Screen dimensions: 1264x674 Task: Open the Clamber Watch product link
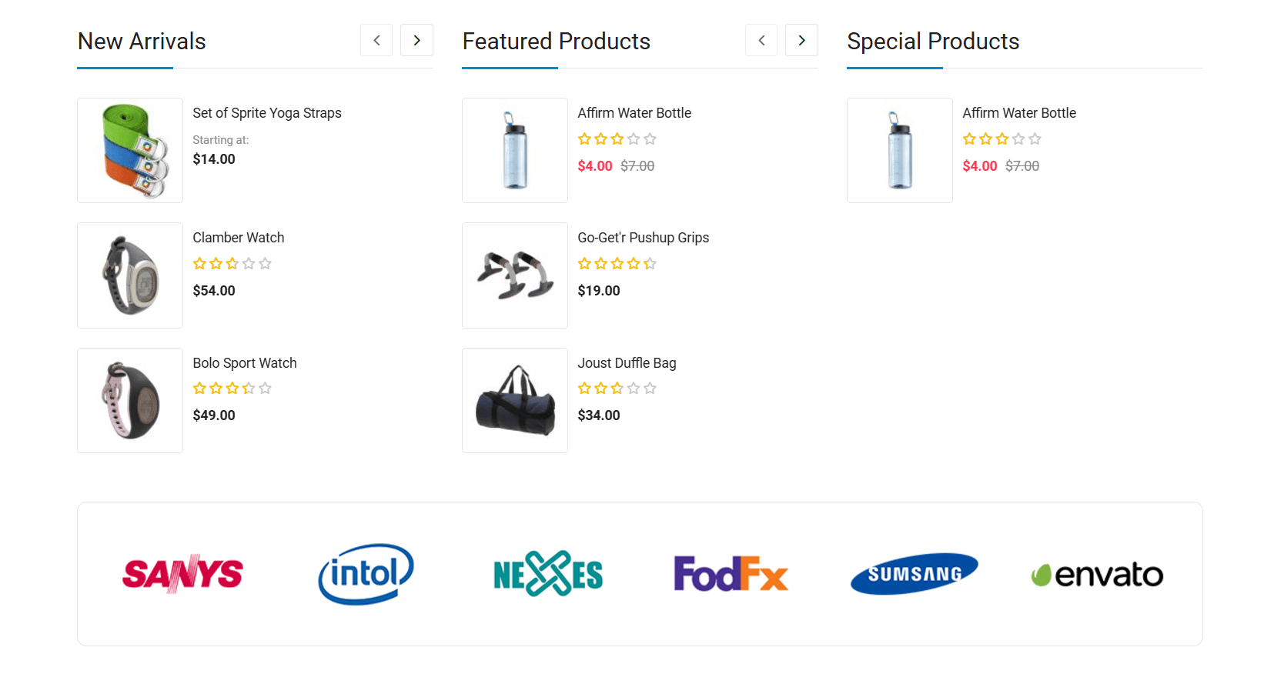[238, 238]
